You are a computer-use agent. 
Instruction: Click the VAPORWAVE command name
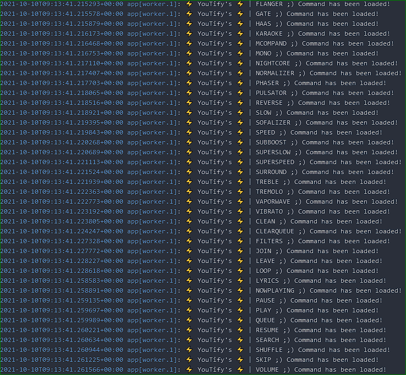[x=273, y=202]
